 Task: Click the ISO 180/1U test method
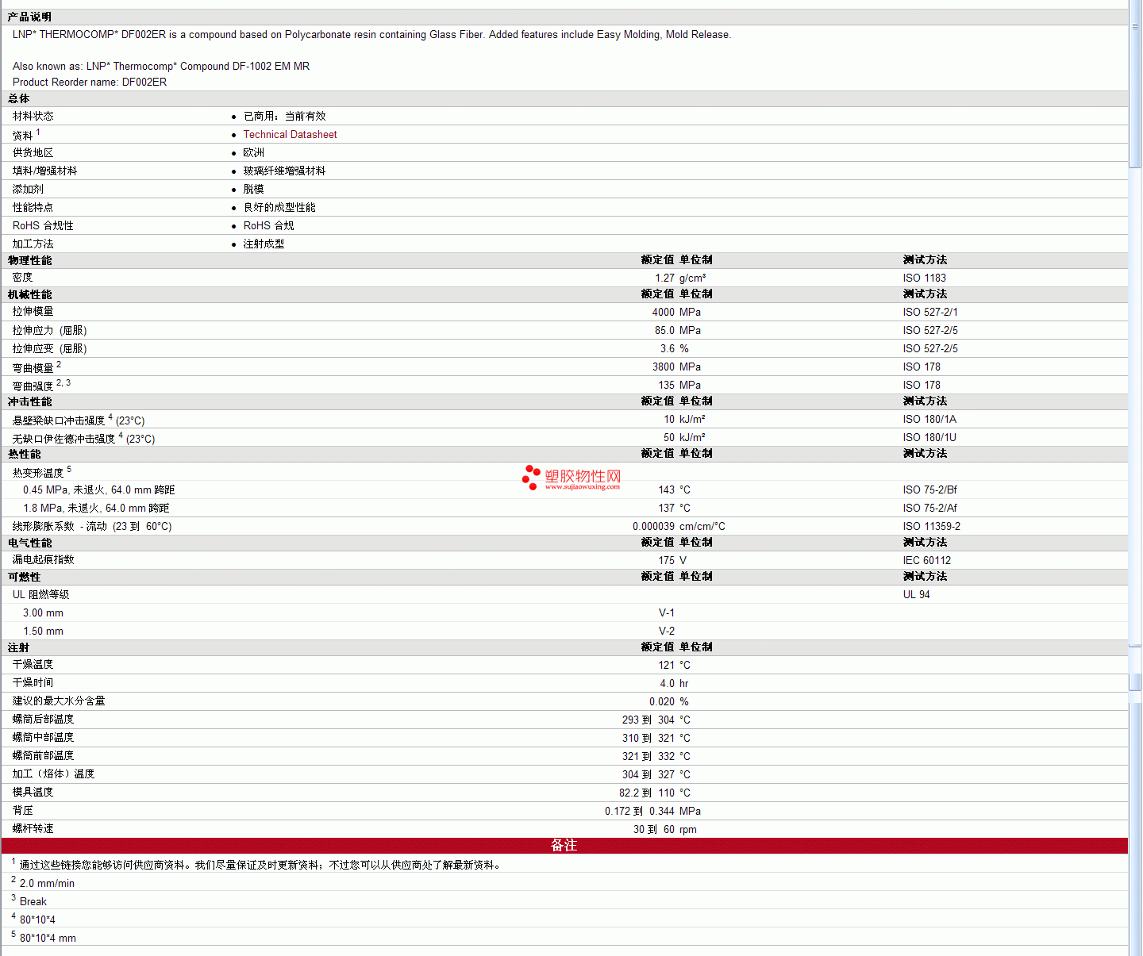[x=929, y=438]
